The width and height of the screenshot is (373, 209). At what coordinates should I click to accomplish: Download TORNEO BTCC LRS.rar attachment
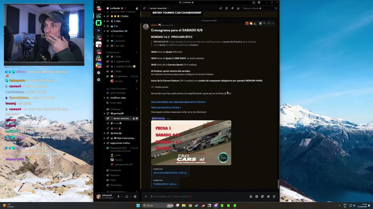[165, 184]
